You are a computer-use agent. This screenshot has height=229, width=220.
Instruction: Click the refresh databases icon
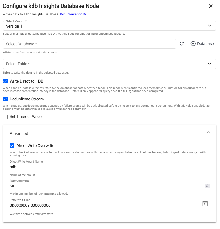[x=182, y=44]
